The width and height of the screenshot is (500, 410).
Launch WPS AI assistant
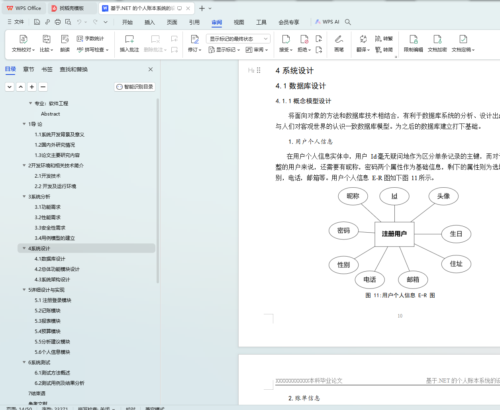pos(327,22)
